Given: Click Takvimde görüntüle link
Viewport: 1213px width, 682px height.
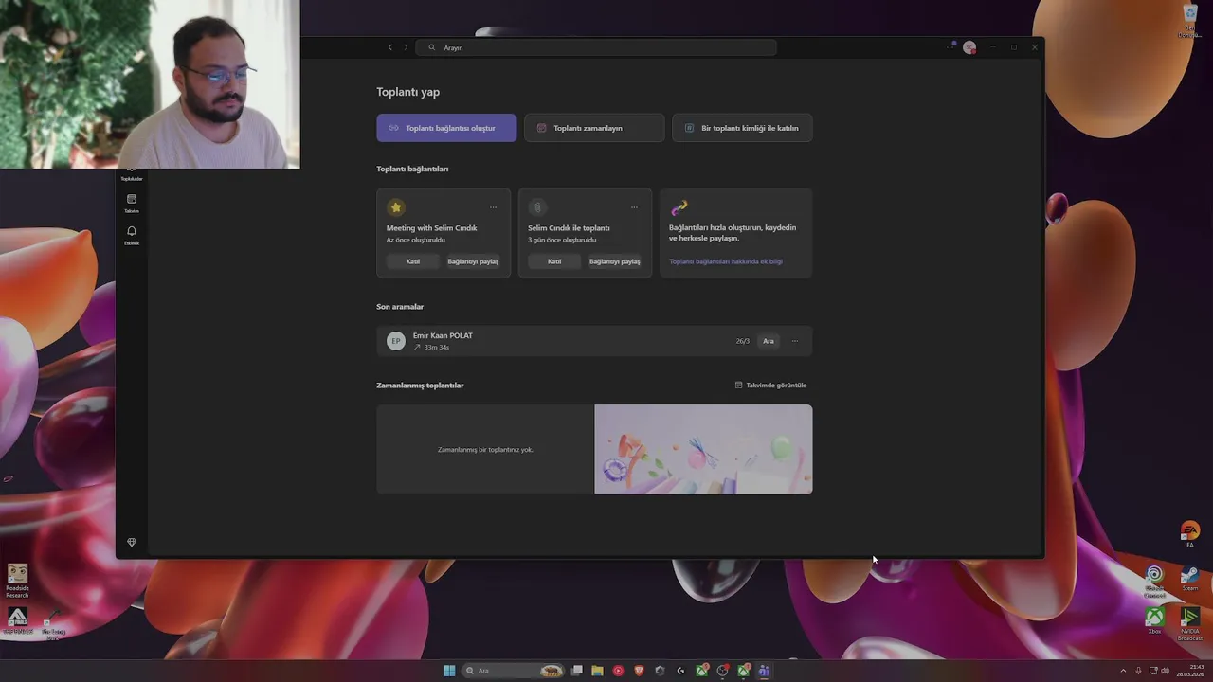Looking at the screenshot, I should [x=770, y=386].
